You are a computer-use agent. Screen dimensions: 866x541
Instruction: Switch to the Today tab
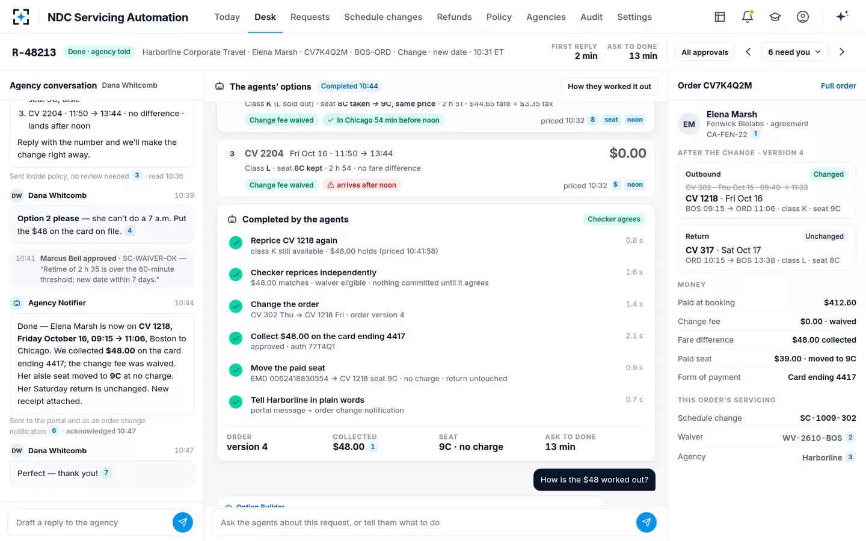227,17
